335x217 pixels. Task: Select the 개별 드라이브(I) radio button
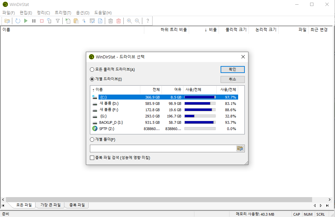92,79
